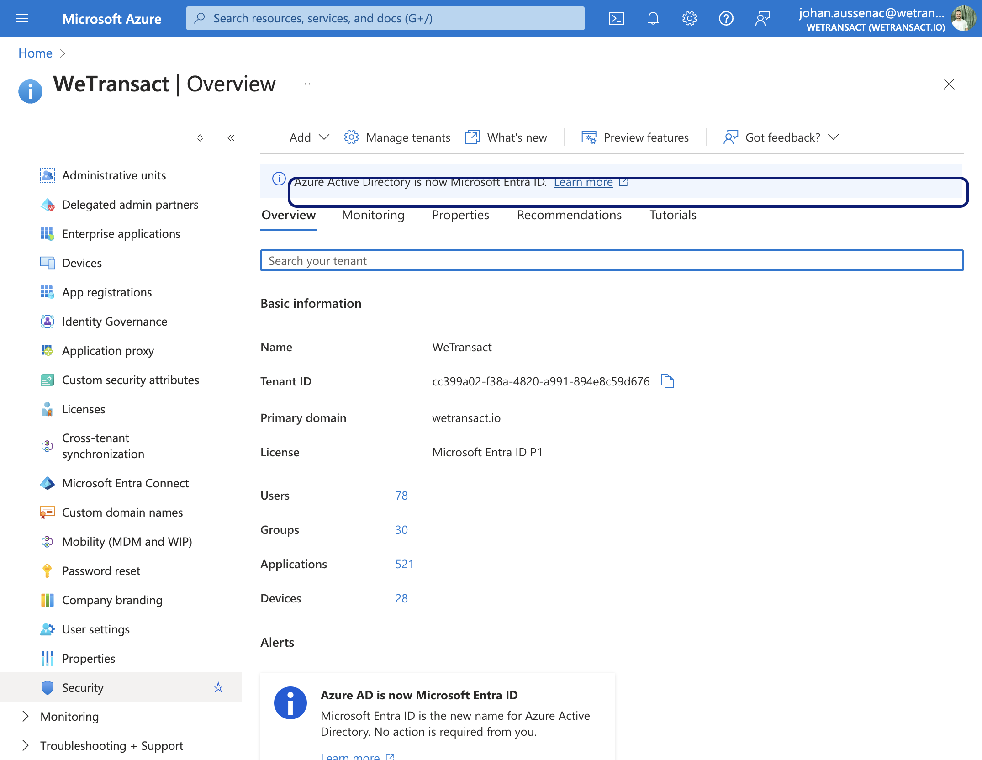Go to the Home breadcrumb

(35, 53)
